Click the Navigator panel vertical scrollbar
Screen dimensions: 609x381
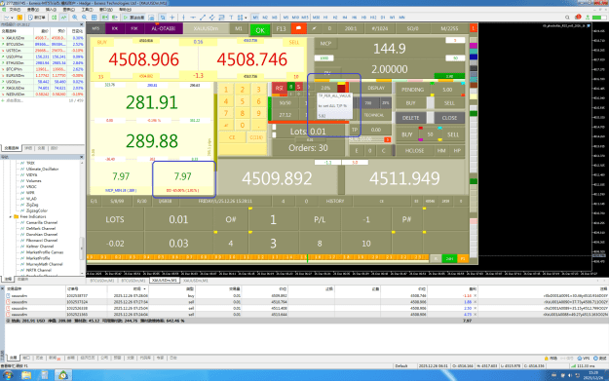pyautogui.click(x=82, y=248)
